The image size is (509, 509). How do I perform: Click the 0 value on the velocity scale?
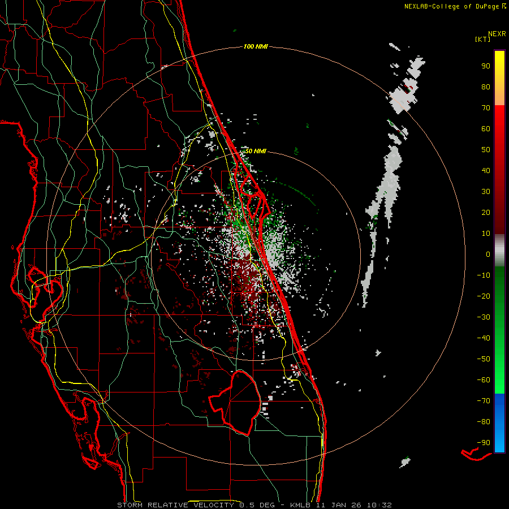point(488,255)
